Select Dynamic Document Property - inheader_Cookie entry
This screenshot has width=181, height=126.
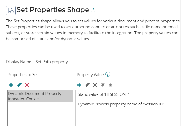tap(40, 96)
